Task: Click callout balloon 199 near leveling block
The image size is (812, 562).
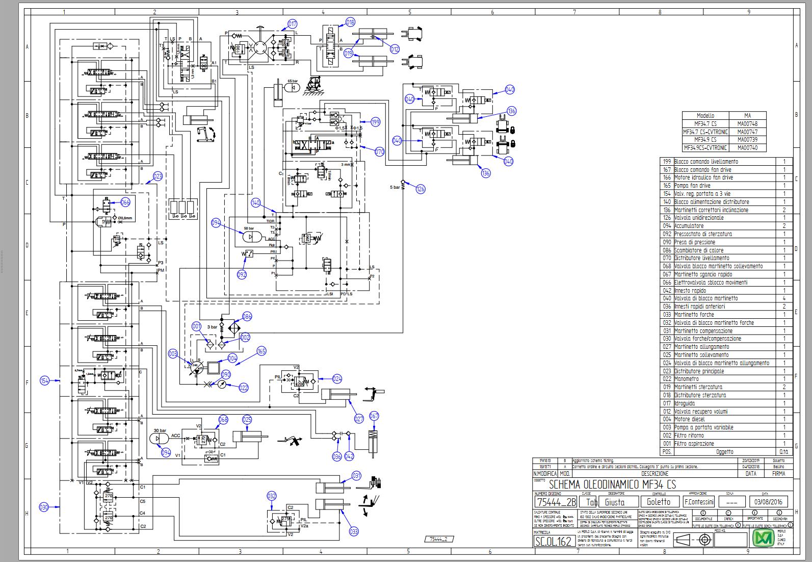Action: point(376,122)
